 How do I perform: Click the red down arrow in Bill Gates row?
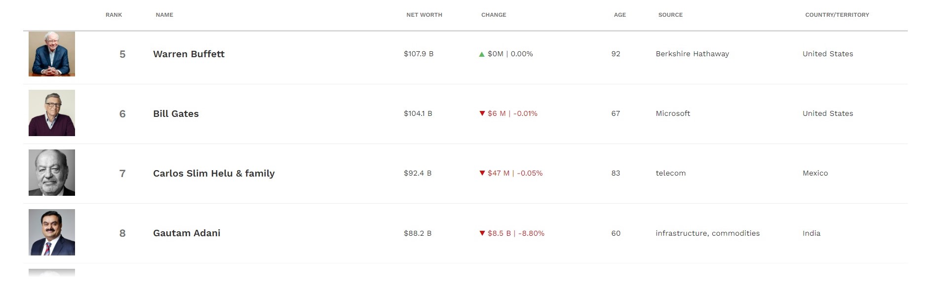tap(482, 113)
